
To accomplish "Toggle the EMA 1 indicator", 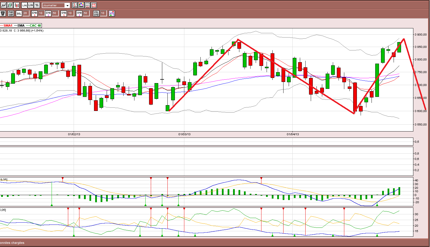I will click(35, 13).
